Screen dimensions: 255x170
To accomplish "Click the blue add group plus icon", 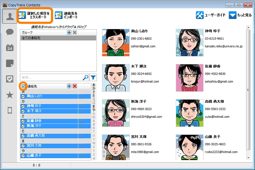I will (69, 33).
